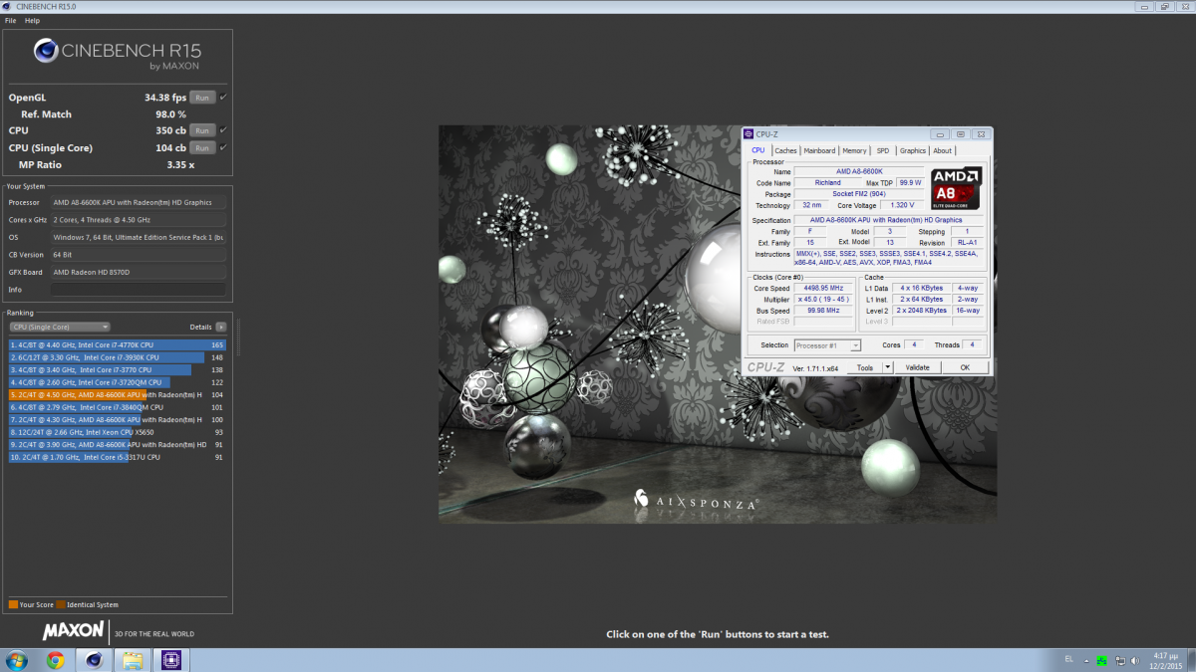Open the volume tray icon
Image resolution: width=1196 pixels, height=672 pixels.
(1135, 660)
